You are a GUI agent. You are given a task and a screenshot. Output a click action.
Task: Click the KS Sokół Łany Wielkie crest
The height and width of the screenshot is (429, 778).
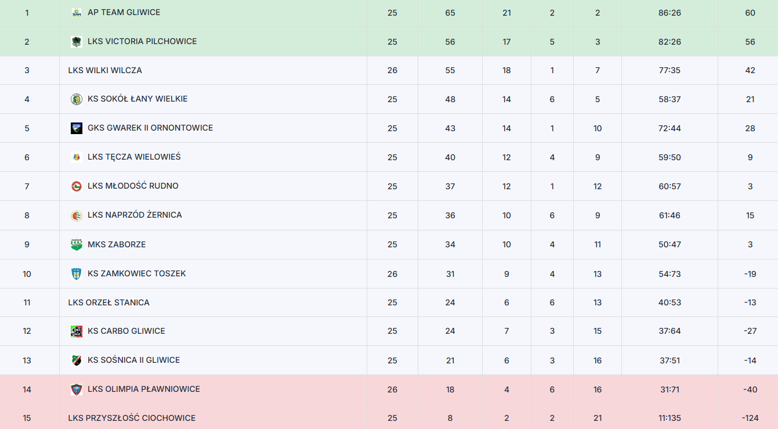click(x=76, y=99)
